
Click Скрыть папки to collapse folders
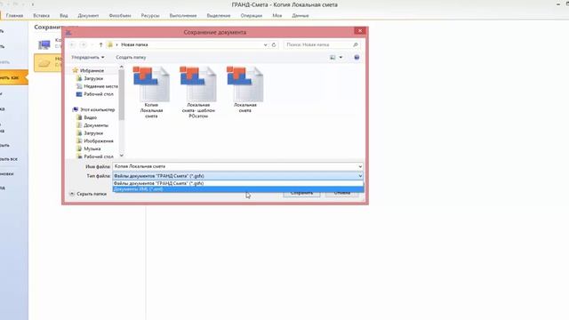[x=88, y=194]
